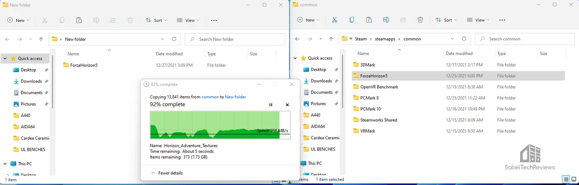
Task: Expand address history dropdown in common window
Action: coord(452,39)
